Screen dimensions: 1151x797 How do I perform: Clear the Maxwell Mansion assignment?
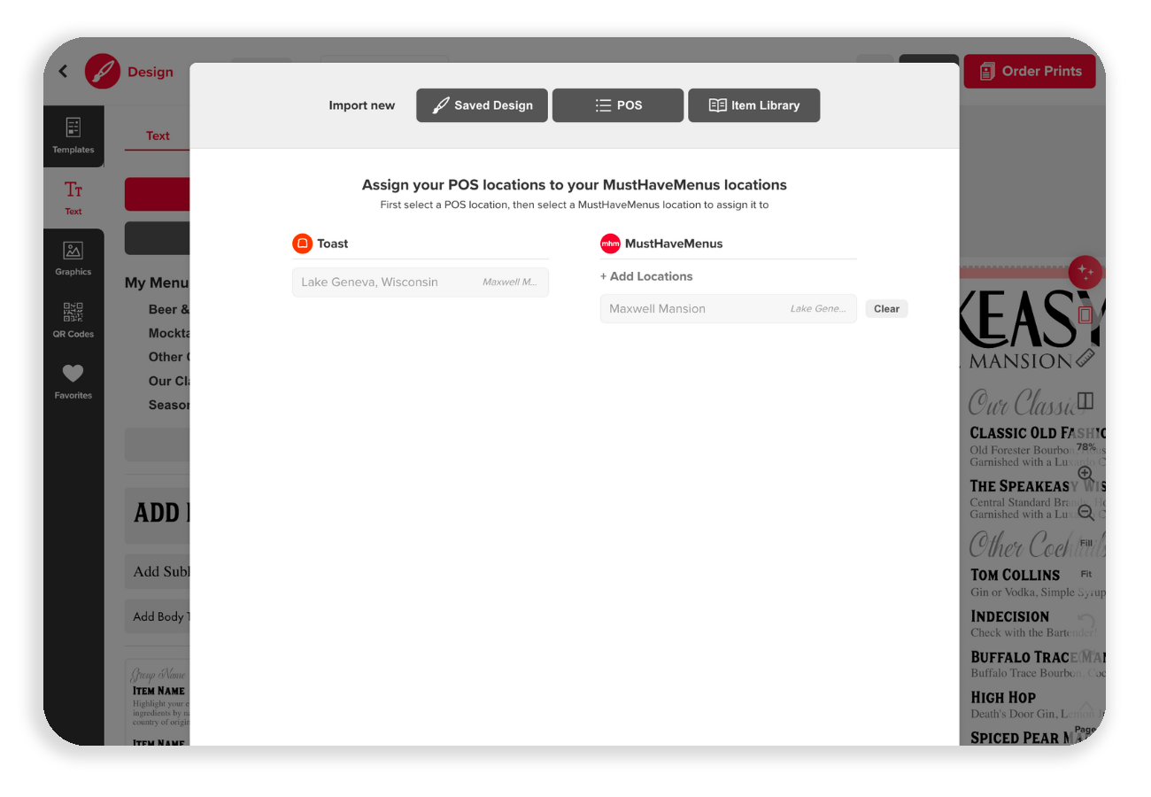coord(886,309)
